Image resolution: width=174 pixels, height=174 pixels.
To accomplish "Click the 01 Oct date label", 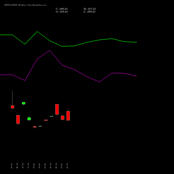I will coord(11,166).
